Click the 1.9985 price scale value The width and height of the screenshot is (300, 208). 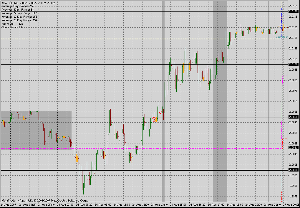[x=293, y=186]
